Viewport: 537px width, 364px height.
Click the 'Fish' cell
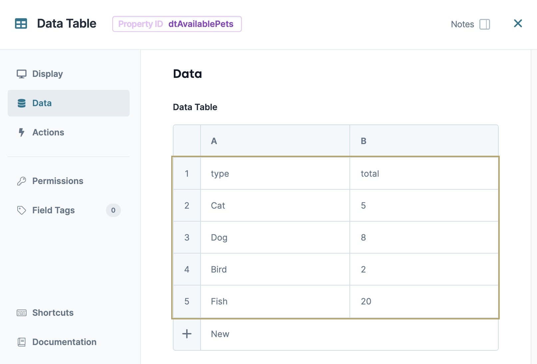275,301
